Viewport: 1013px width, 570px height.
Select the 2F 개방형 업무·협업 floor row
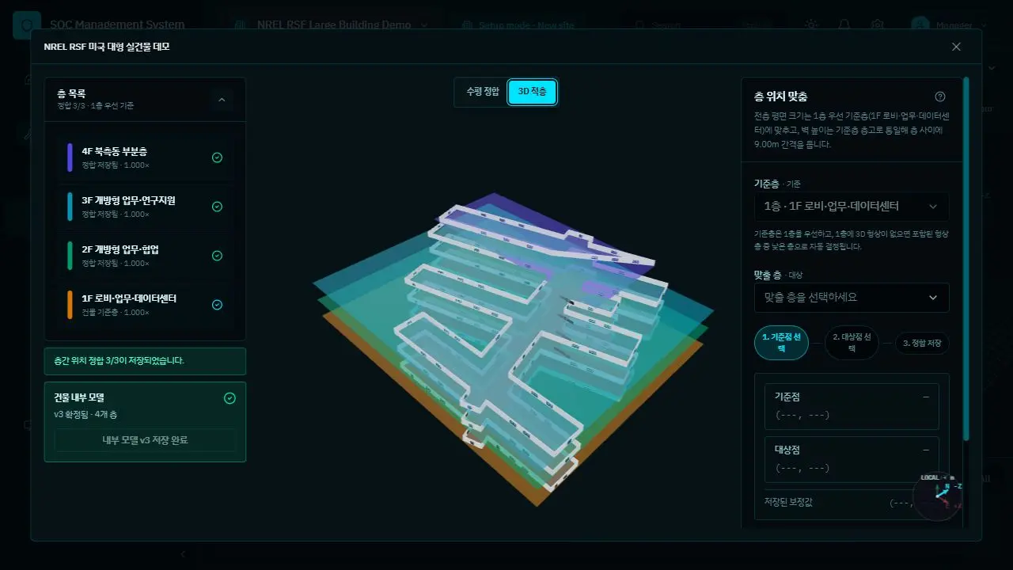[x=145, y=256]
